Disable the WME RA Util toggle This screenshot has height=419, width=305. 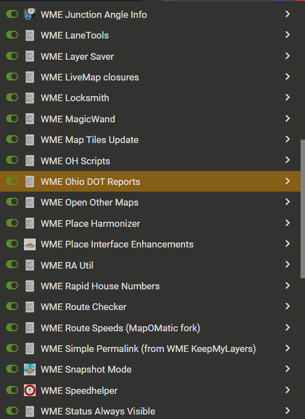point(12,265)
